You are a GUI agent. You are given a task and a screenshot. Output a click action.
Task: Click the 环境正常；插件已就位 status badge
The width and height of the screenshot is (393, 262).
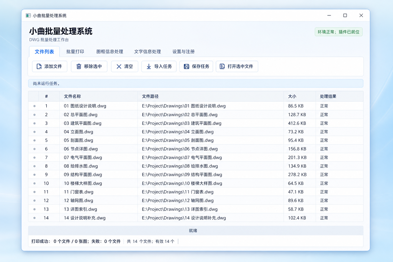339,32
